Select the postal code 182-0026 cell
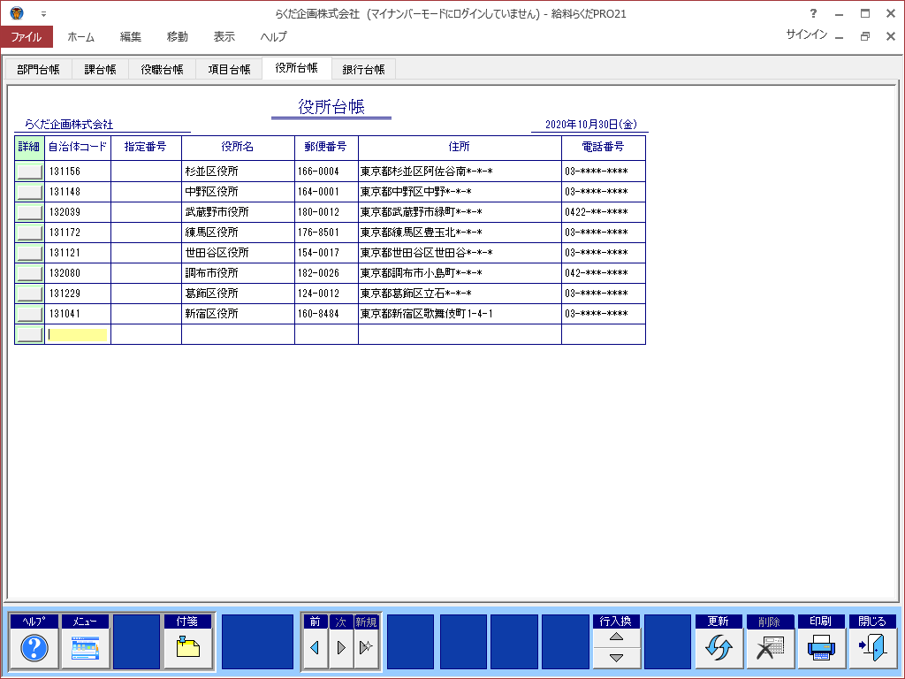Viewport: 905px width, 679px height. tap(326, 273)
